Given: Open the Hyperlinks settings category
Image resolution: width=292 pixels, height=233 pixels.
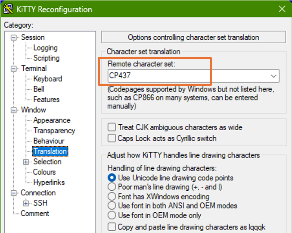Looking at the screenshot, I should pos(49,183).
